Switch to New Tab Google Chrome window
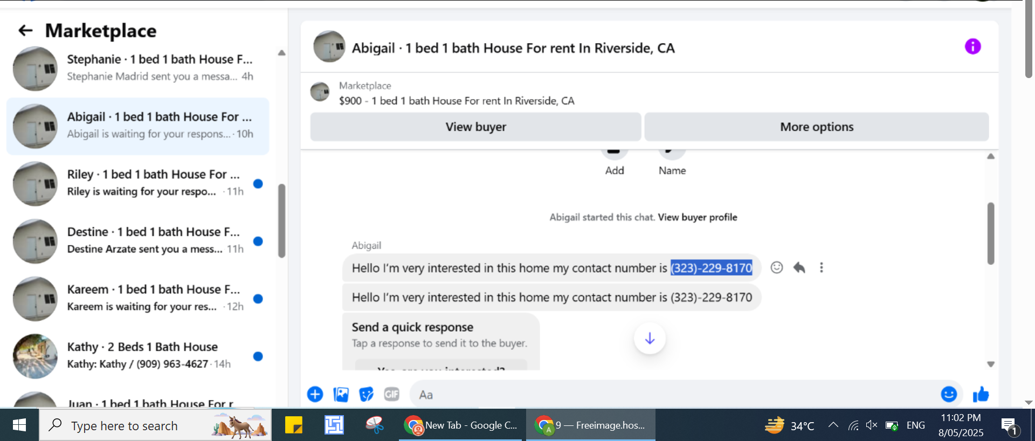The image size is (1035, 441). pyautogui.click(x=461, y=425)
